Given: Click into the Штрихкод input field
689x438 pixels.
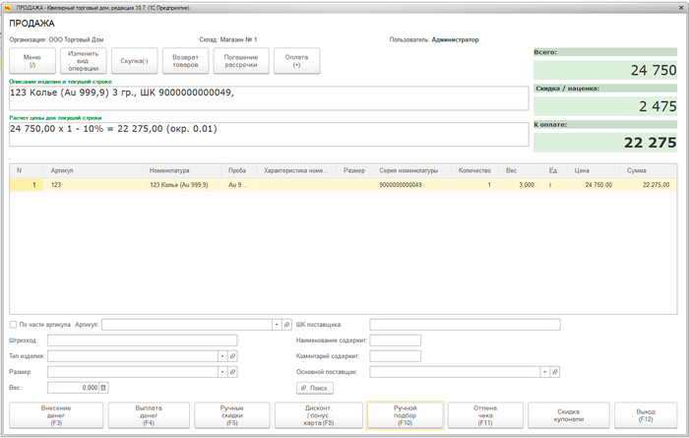Looking at the screenshot, I should tap(142, 340).
